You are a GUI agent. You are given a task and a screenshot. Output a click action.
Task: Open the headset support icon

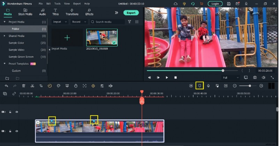(x=193, y=4)
